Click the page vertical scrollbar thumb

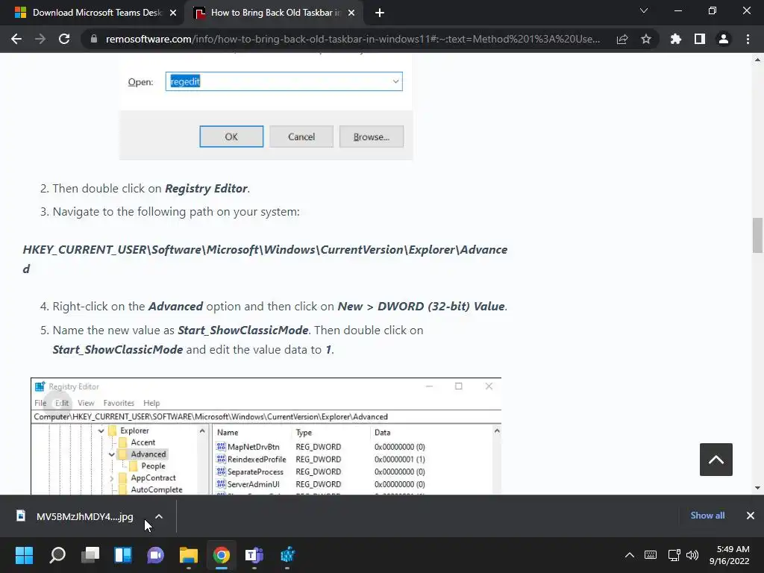pyautogui.click(x=757, y=235)
